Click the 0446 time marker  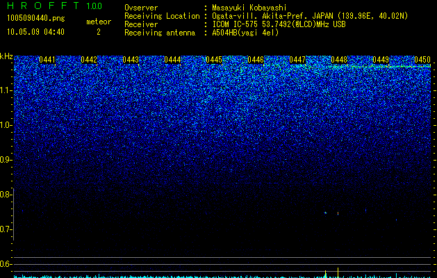pos(256,60)
